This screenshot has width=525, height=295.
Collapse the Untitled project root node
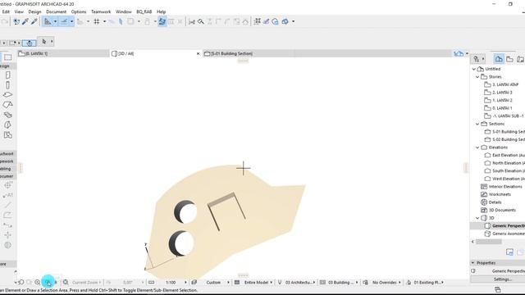click(x=474, y=69)
